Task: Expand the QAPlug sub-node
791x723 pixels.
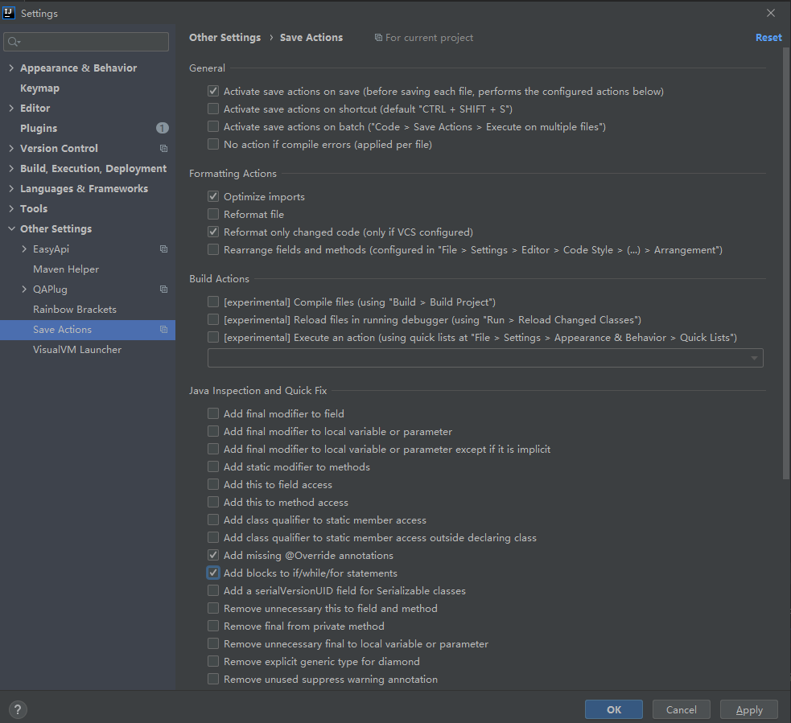Action: point(23,290)
